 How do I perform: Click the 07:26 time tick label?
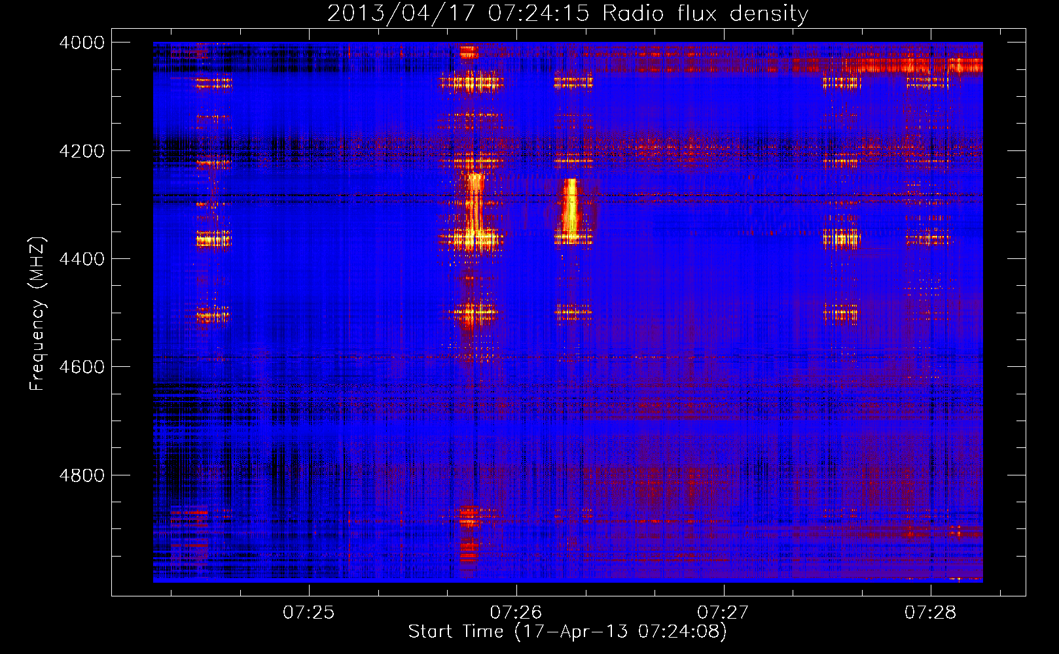click(x=516, y=612)
